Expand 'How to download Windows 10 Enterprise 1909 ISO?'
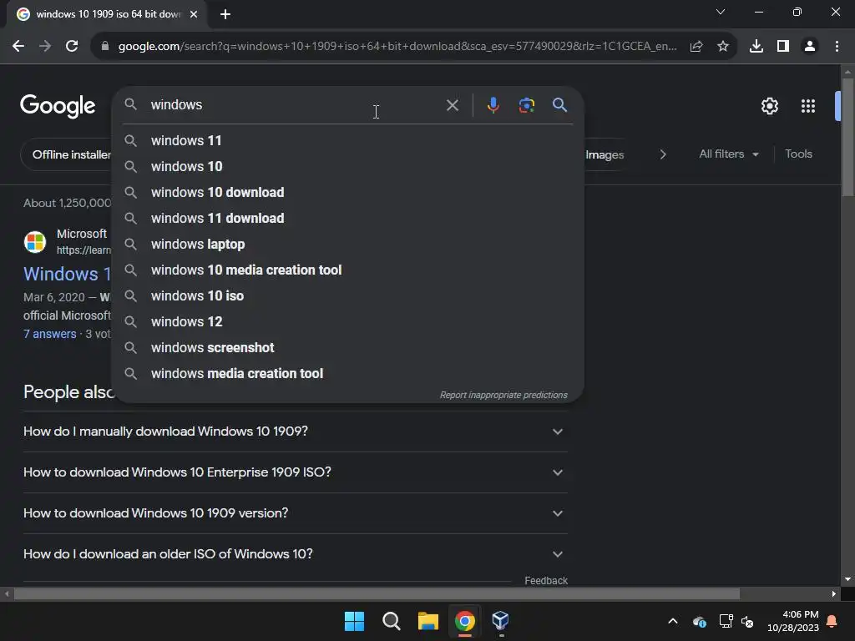 pyautogui.click(x=295, y=472)
